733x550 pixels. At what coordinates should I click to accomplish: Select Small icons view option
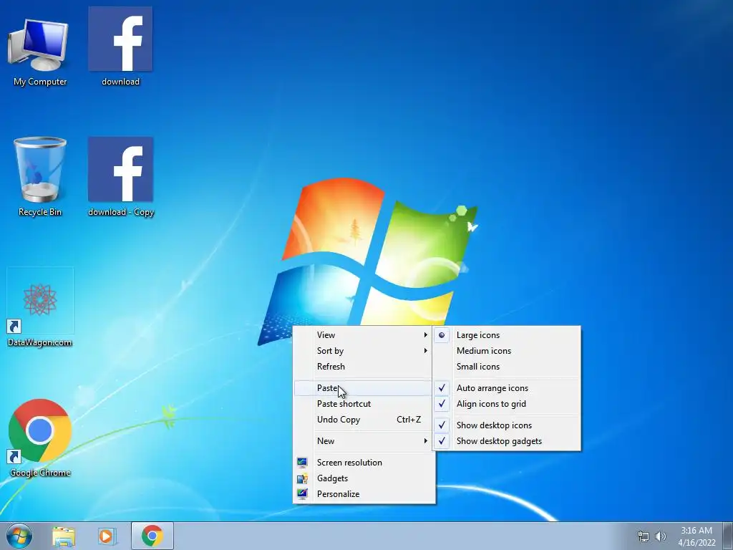tap(507, 367)
